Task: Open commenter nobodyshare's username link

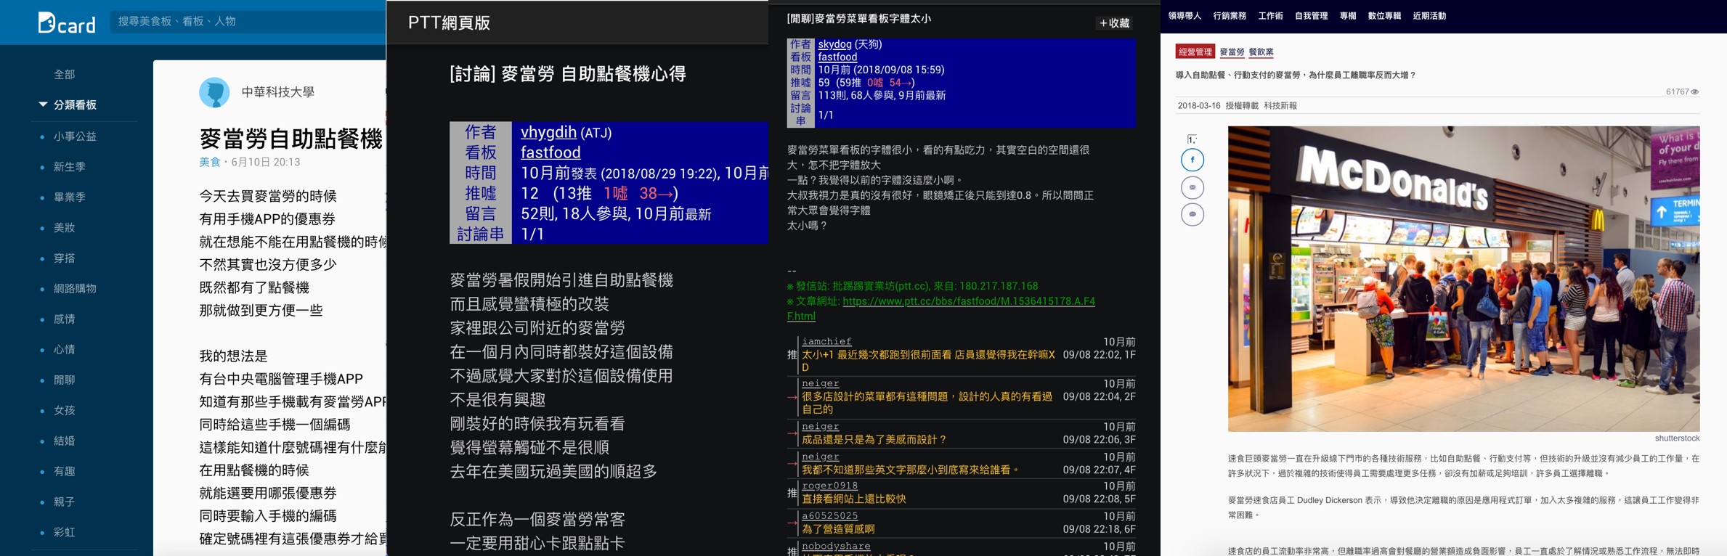Action: [836, 546]
